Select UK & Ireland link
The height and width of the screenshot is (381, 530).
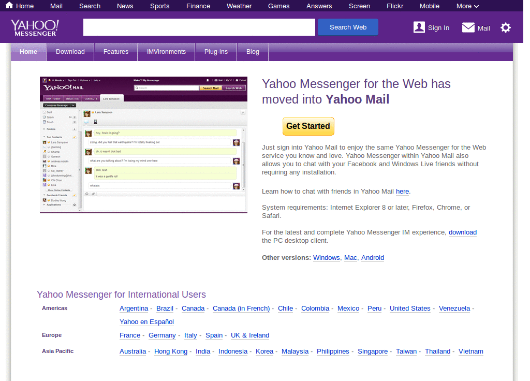[x=250, y=335]
